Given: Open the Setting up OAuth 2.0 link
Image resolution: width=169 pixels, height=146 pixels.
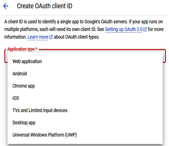Looking at the screenshot, I should coord(124,30).
